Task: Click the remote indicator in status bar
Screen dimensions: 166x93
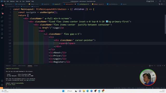Action: pyautogui.click(x=1, y=88)
